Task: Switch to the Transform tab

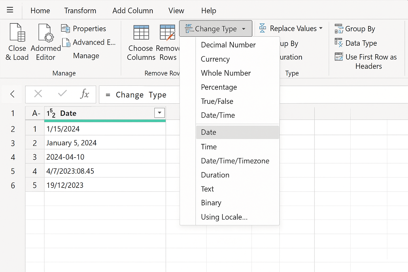Action: pyautogui.click(x=80, y=11)
